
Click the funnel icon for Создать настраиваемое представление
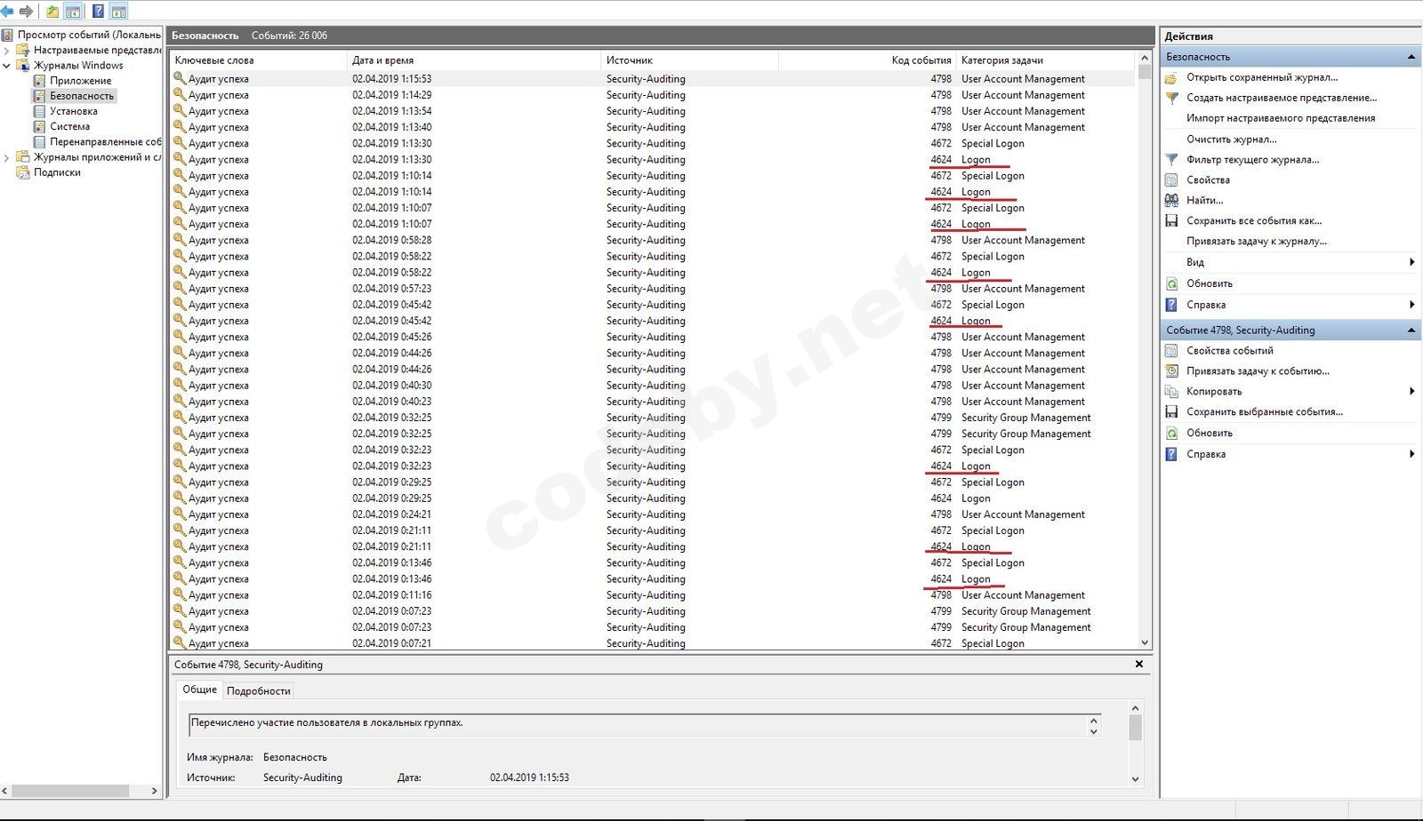pyautogui.click(x=1171, y=98)
